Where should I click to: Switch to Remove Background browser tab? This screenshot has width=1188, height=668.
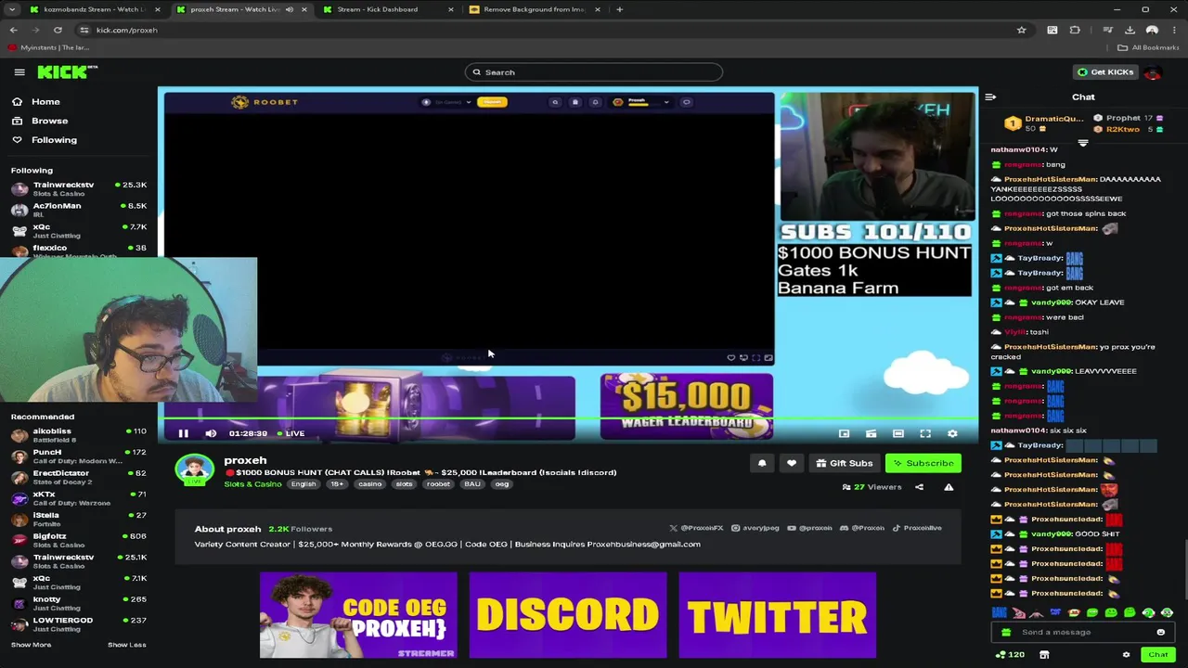pyautogui.click(x=533, y=9)
